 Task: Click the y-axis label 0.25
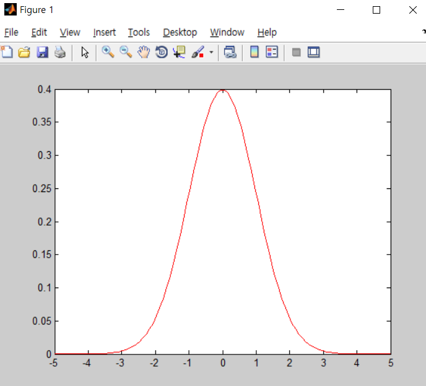tap(41, 188)
